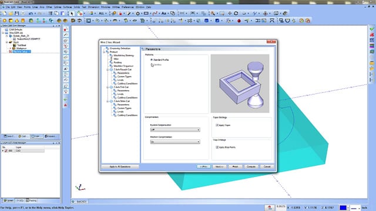Open the Dimension menu
This screenshot has width=376, height=211.
click(93, 7)
